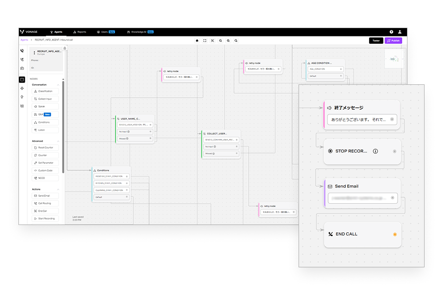Click the minimap thumbnail of the flow

pos(394,59)
